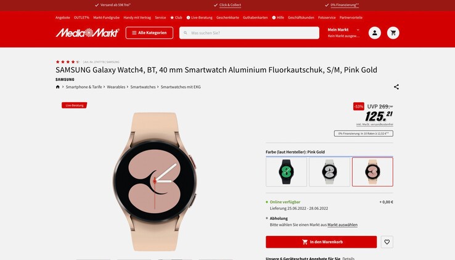Add product with In den Warenkorb

point(321,242)
